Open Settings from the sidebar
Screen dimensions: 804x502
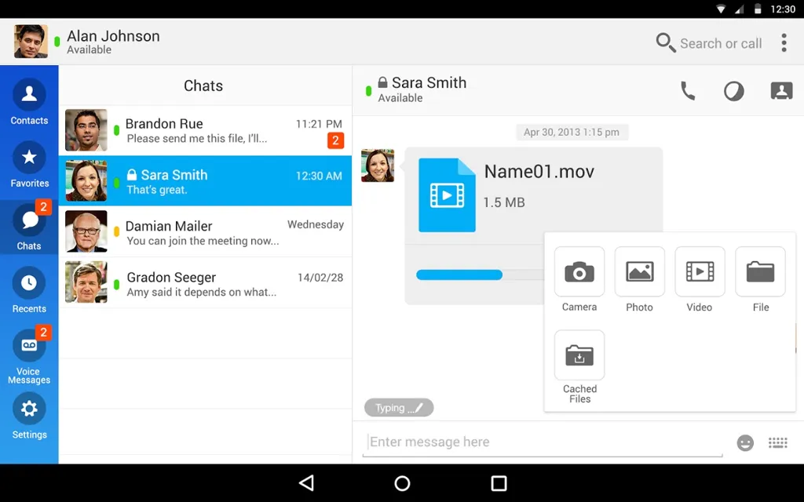[29, 416]
